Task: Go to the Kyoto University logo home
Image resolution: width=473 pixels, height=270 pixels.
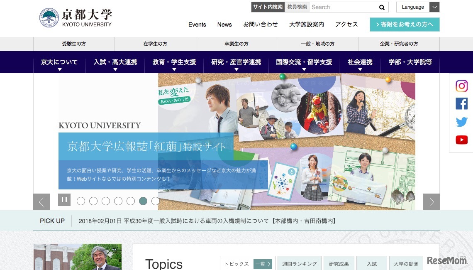Action: [x=76, y=17]
